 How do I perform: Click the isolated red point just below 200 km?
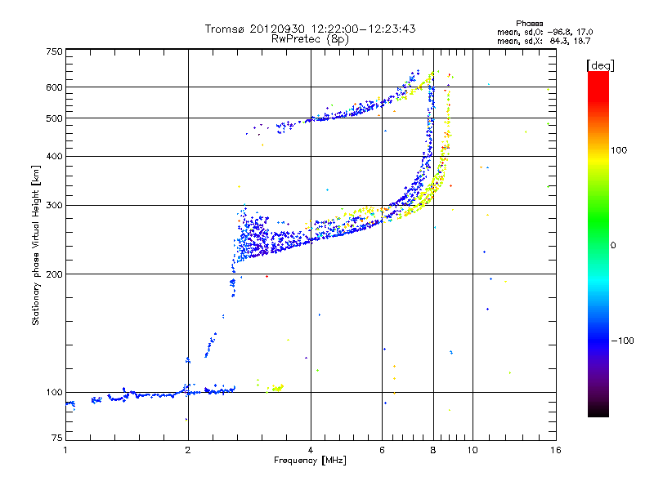(267, 276)
